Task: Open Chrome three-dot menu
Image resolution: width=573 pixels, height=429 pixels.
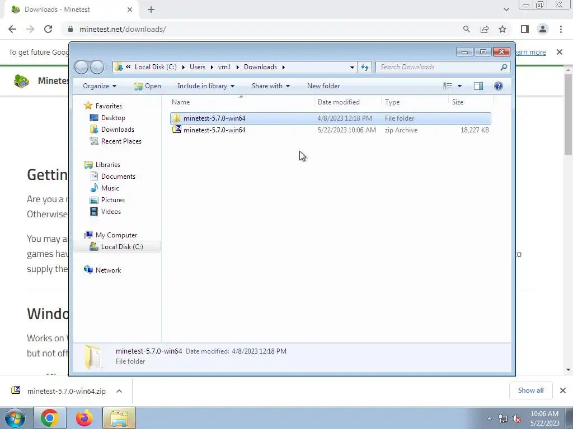Action: click(x=561, y=29)
